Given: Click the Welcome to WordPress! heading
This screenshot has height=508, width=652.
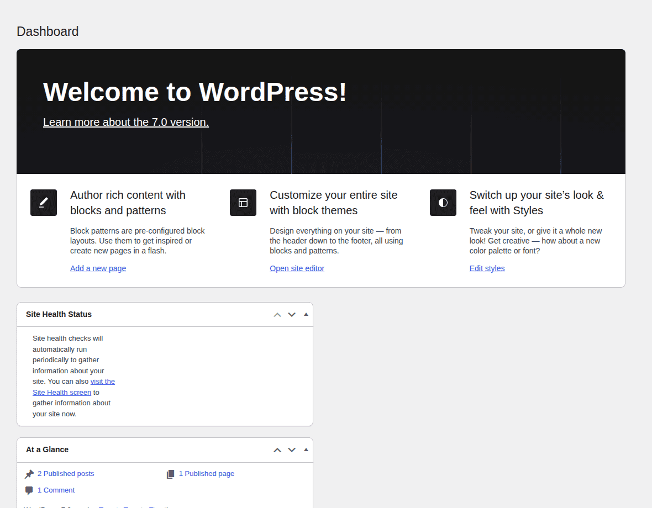Looking at the screenshot, I should point(194,92).
